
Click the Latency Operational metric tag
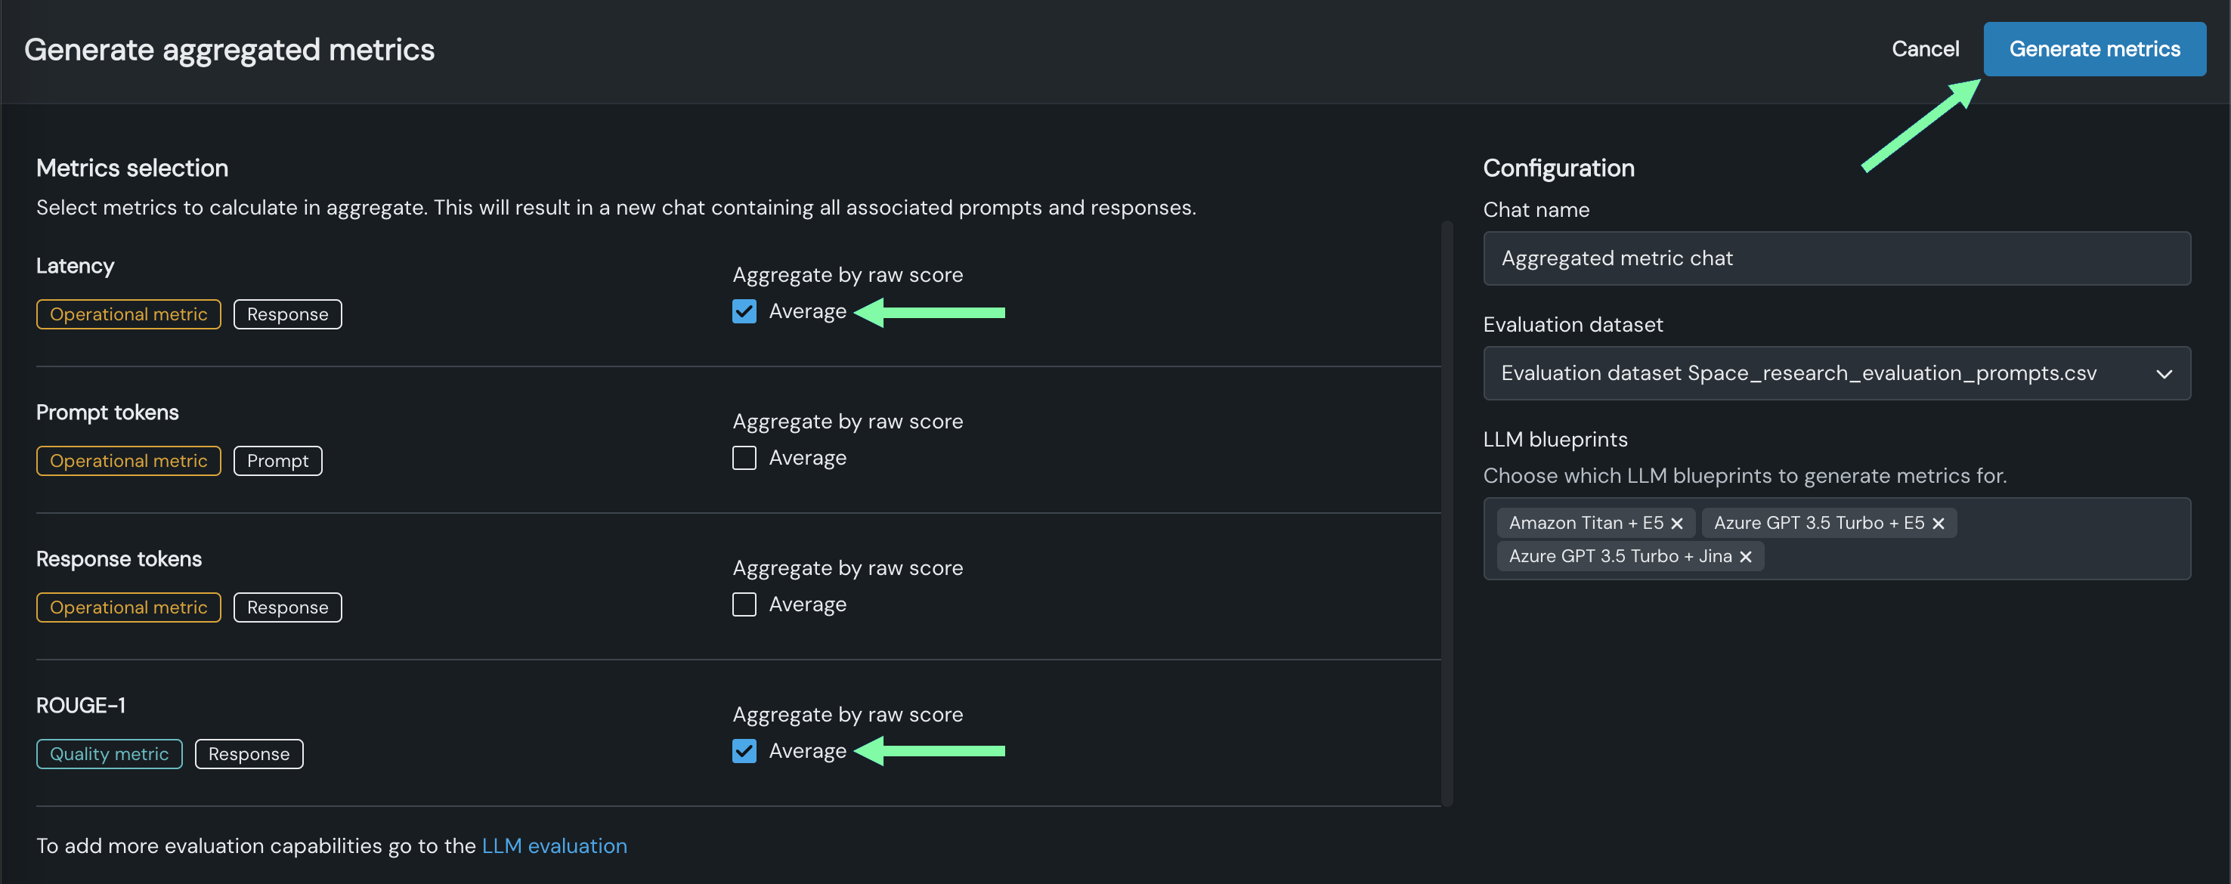pyautogui.click(x=128, y=314)
